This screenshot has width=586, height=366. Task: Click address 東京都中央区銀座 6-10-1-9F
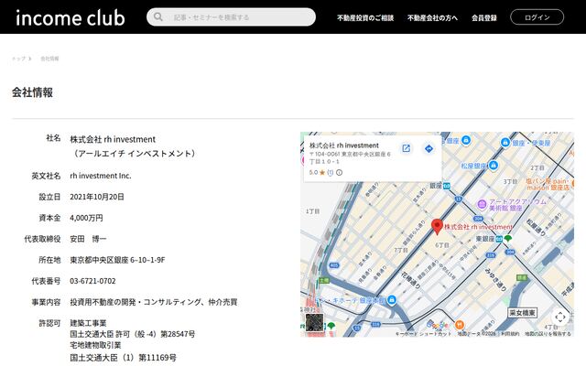tap(117, 260)
